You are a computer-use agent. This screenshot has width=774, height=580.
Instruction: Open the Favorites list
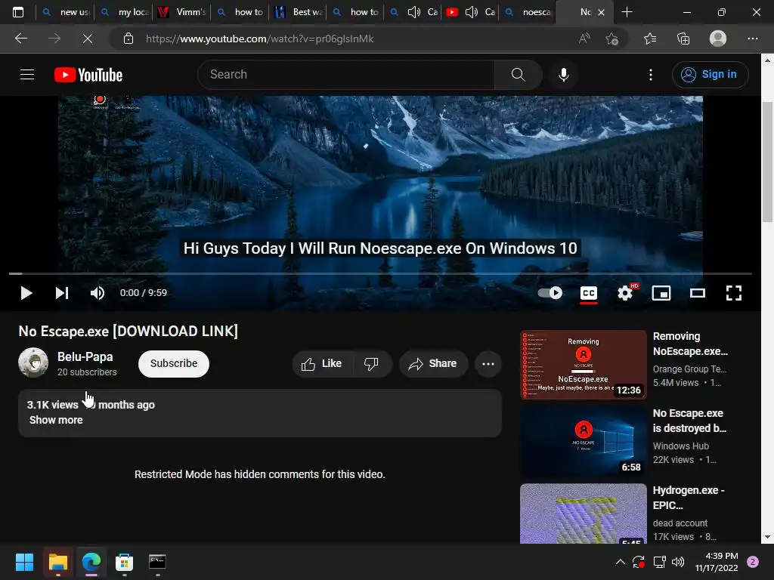point(650,39)
